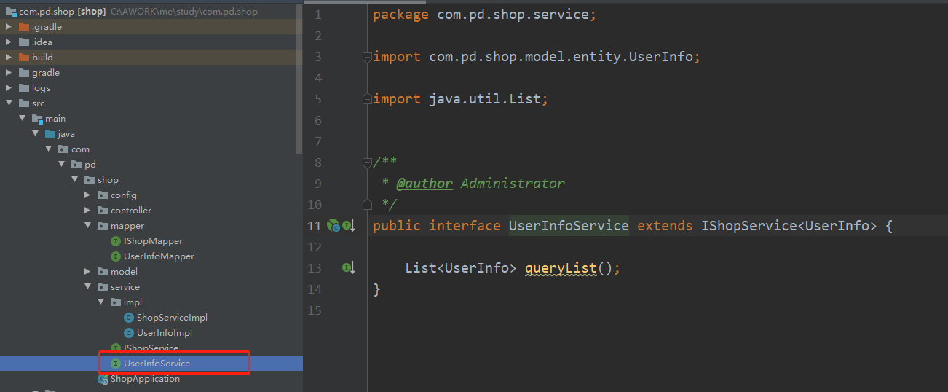Click the IShopService interface icon
Viewport: 948px width, 392px height.
116,348
